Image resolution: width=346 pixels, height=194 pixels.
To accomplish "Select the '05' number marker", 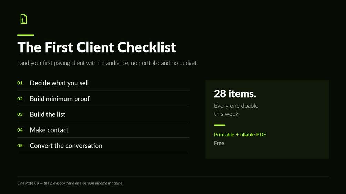I will [20, 146].
